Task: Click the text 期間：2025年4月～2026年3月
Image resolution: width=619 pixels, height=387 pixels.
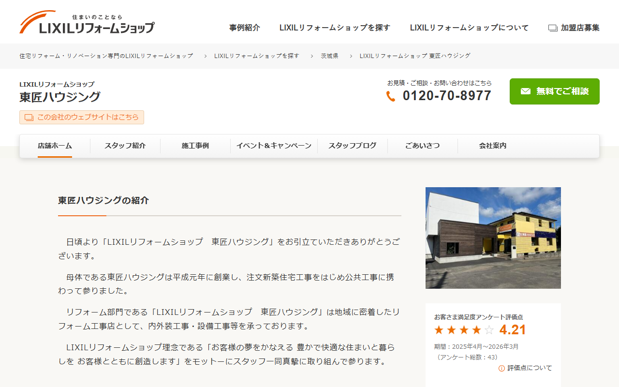Action: tap(476, 347)
